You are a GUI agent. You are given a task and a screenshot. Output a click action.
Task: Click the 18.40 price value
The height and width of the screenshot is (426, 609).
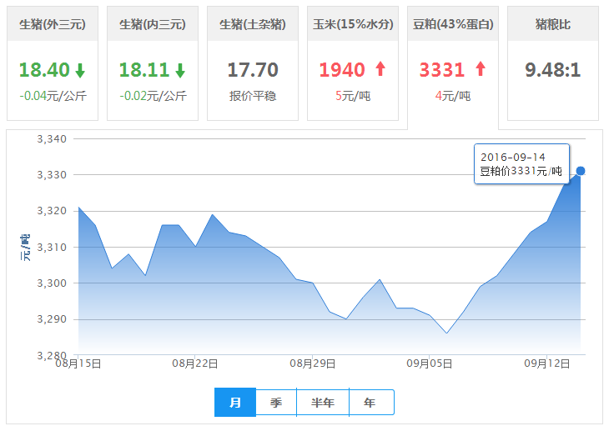point(44,70)
